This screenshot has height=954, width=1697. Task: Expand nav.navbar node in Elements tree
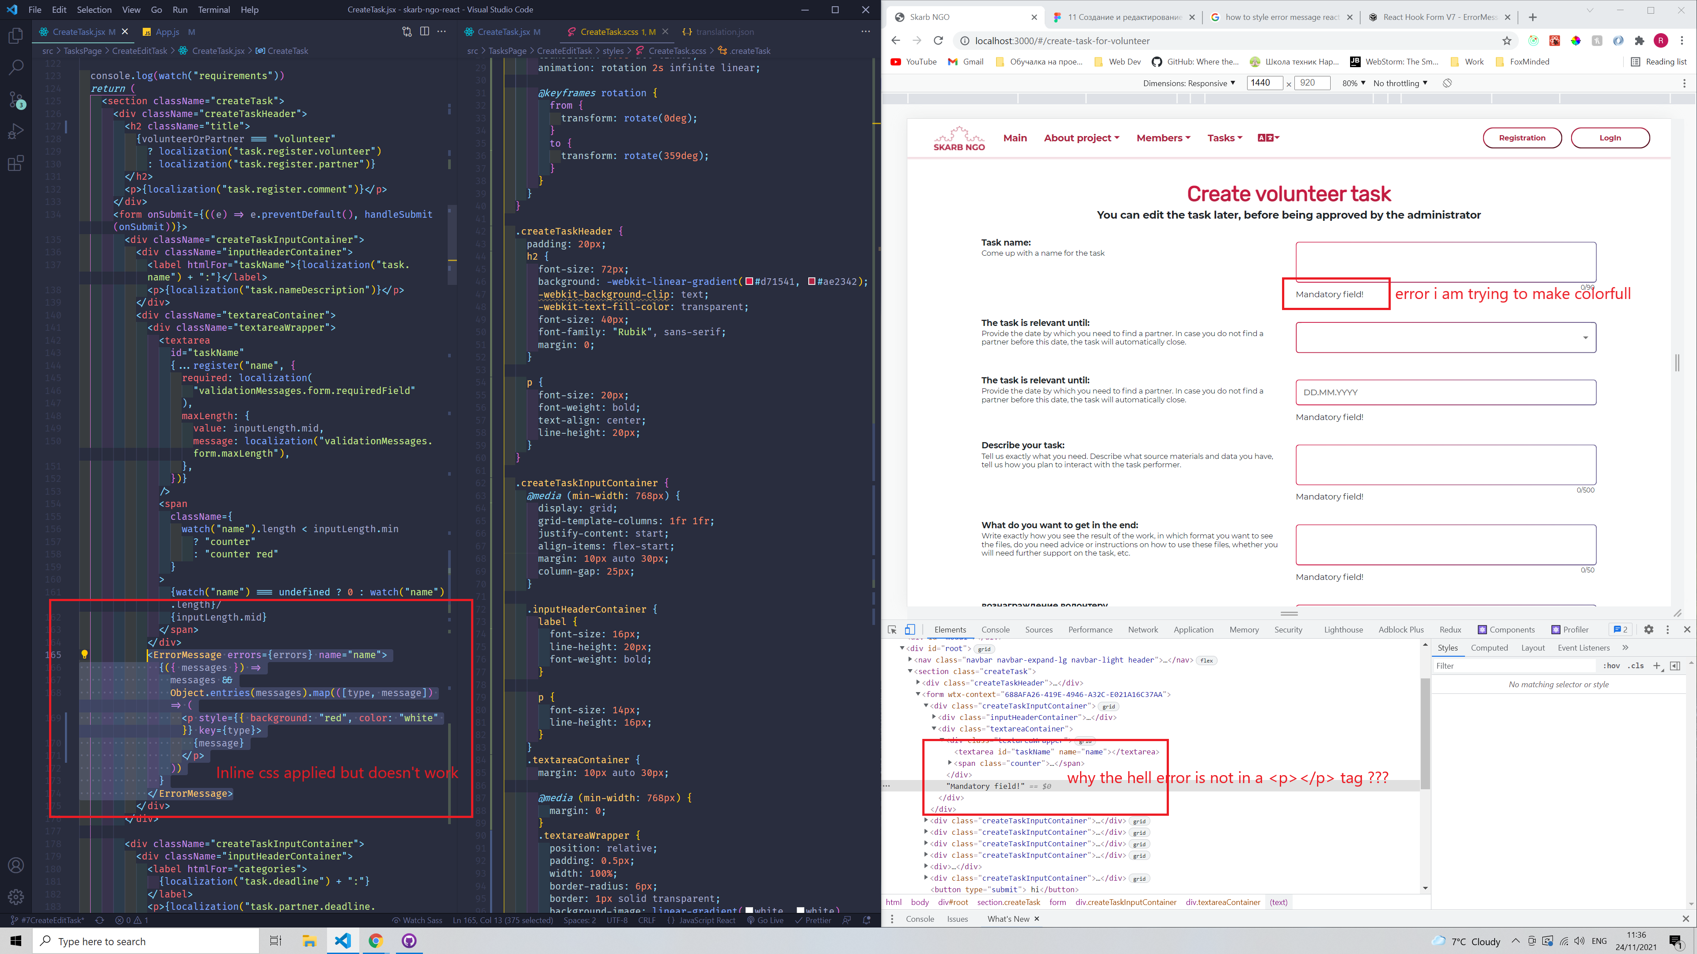tap(910, 660)
